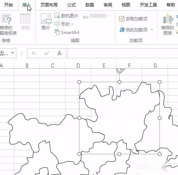Open the 帮助 tab

171,5
